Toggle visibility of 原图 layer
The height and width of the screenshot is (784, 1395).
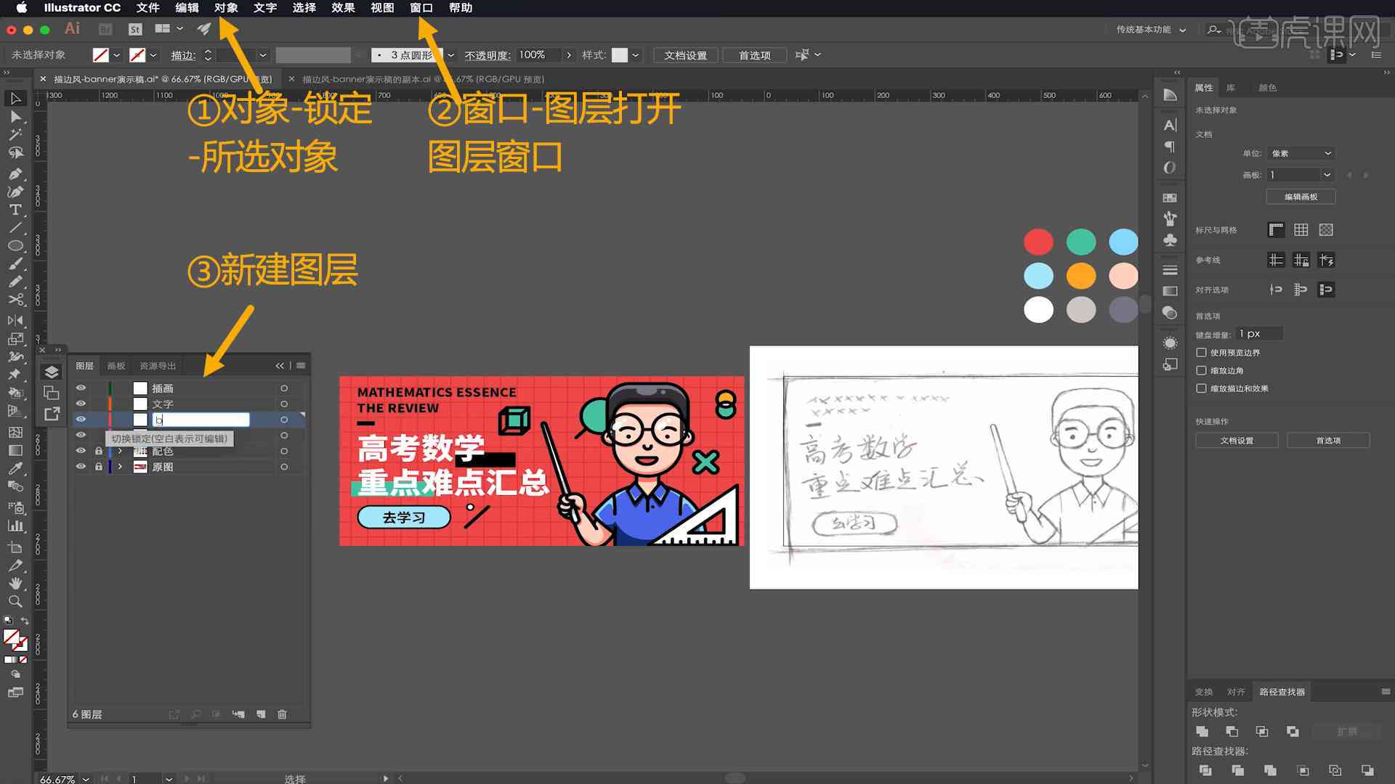click(81, 466)
